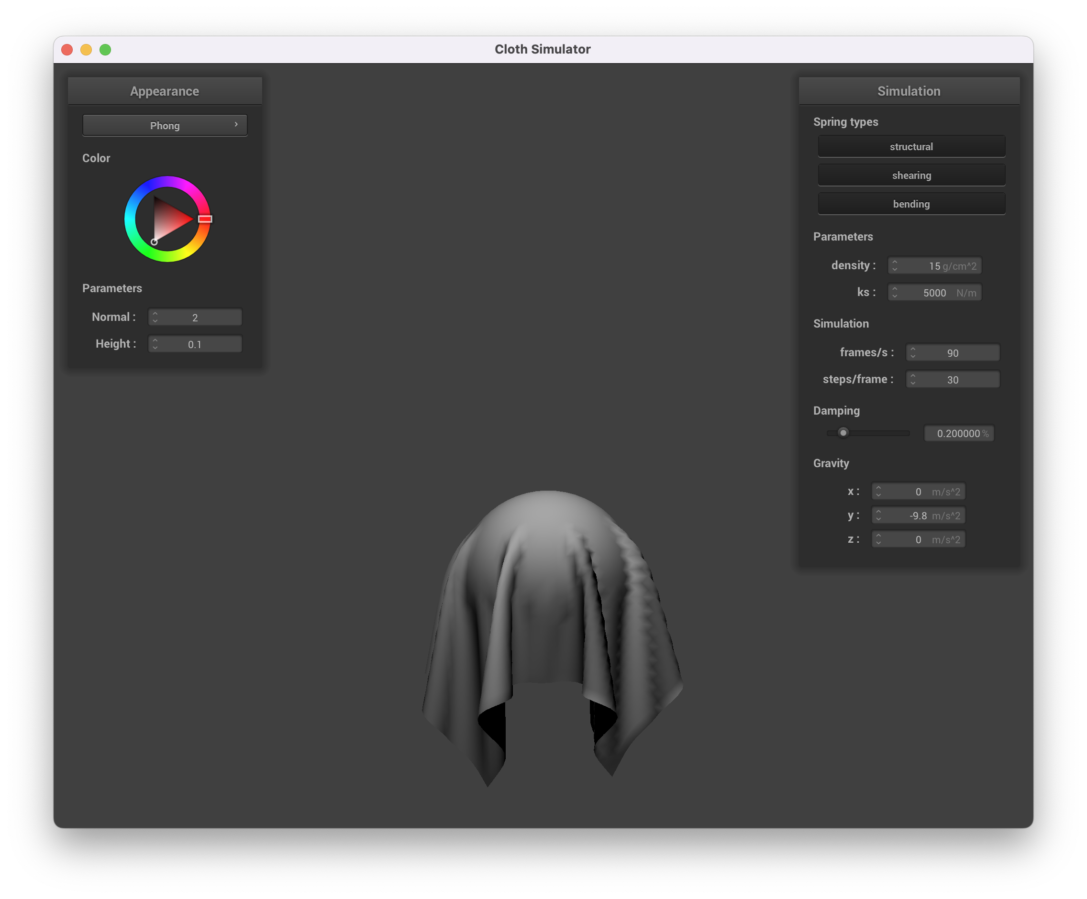The image size is (1087, 899).
Task: Click the Height value field
Action: [x=195, y=344]
